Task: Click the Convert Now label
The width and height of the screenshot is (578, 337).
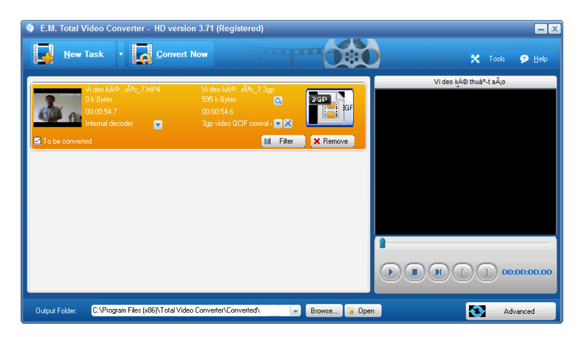Action: click(x=182, y=54)
